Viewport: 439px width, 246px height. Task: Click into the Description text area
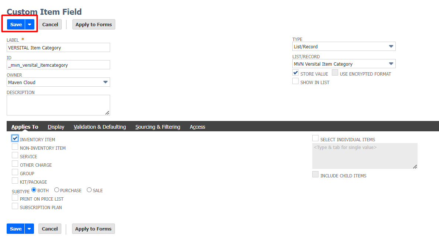point(58,105)
